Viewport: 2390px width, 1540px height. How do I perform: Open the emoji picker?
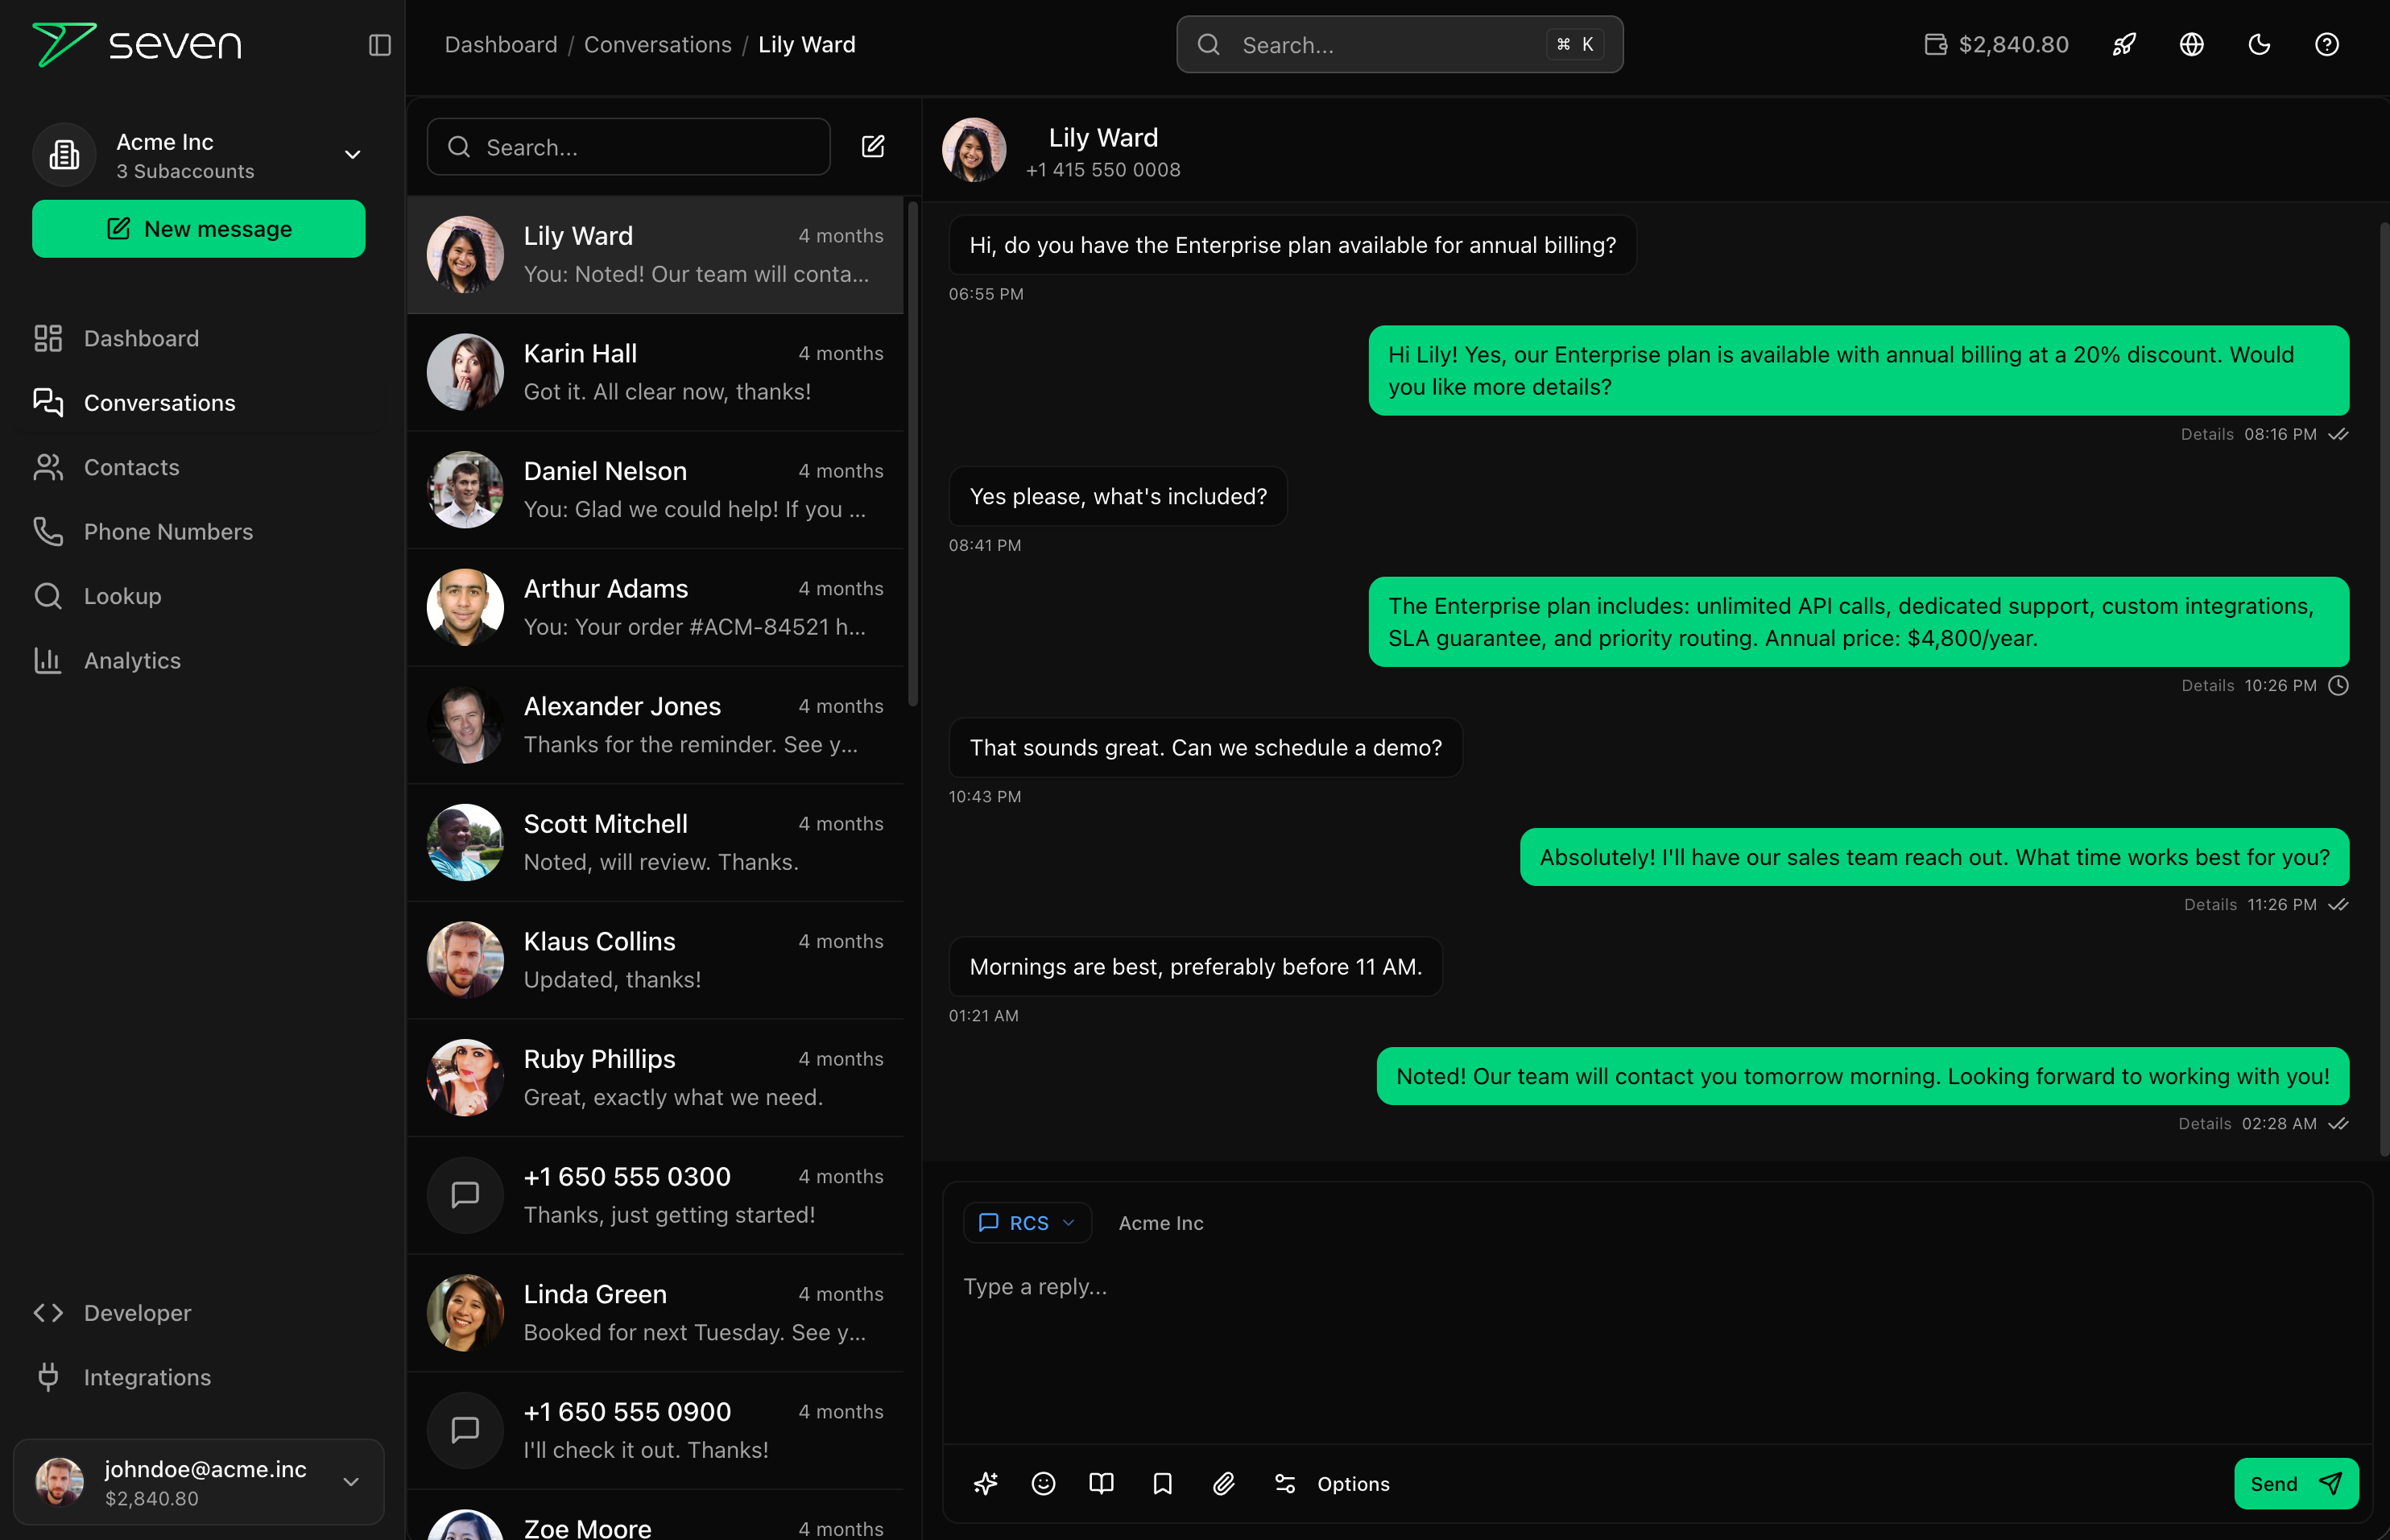(x=1043, y=1483)
